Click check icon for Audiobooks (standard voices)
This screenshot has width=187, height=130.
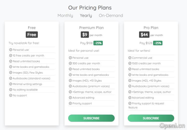[x=11, y=78]
